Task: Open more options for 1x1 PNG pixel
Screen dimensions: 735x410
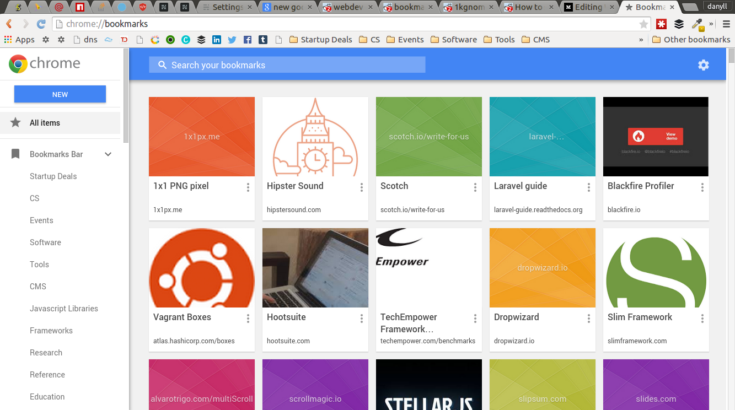Action: (248, 187)
